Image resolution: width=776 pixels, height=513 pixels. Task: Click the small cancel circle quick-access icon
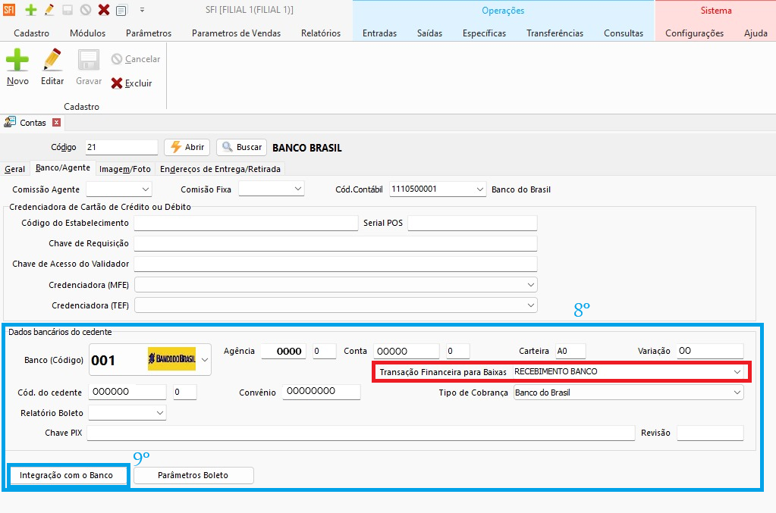[86, 10]
